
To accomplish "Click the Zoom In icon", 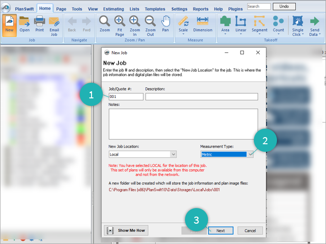I will [135, 26].
